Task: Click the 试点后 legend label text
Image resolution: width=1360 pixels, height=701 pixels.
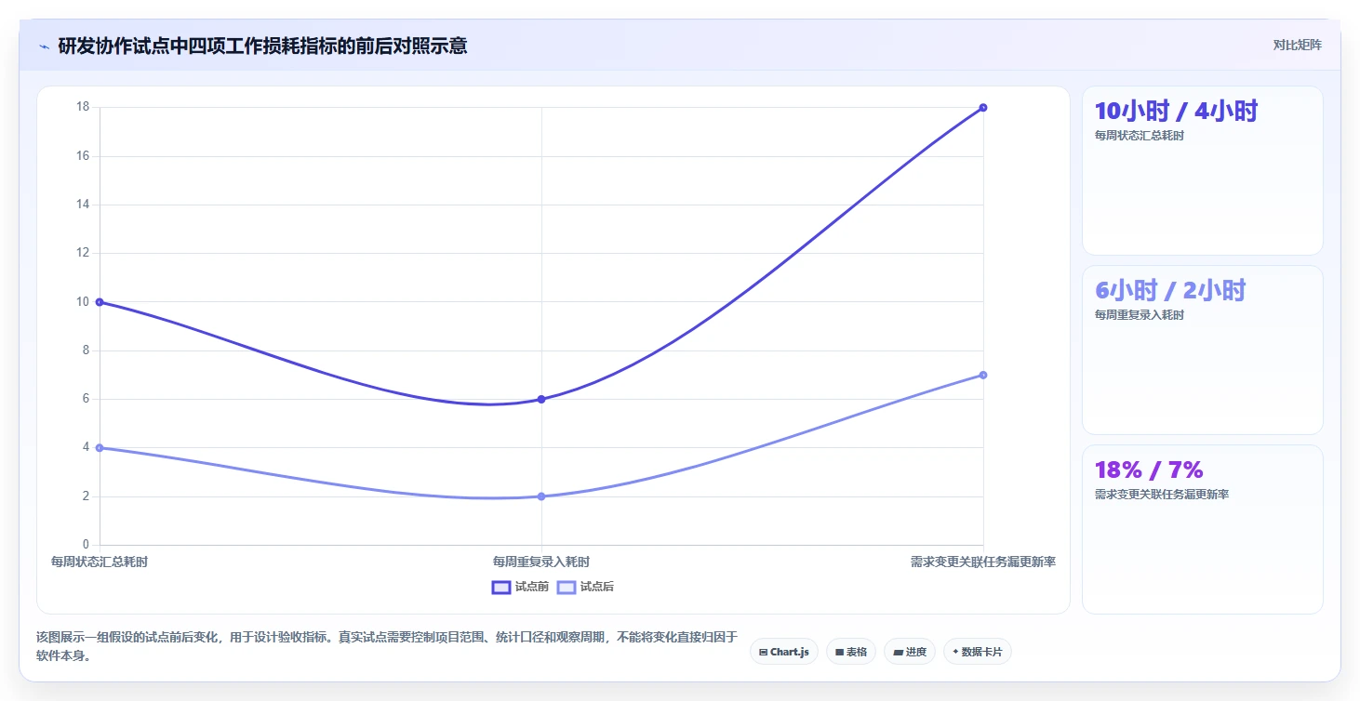Action: coord(597,587)
